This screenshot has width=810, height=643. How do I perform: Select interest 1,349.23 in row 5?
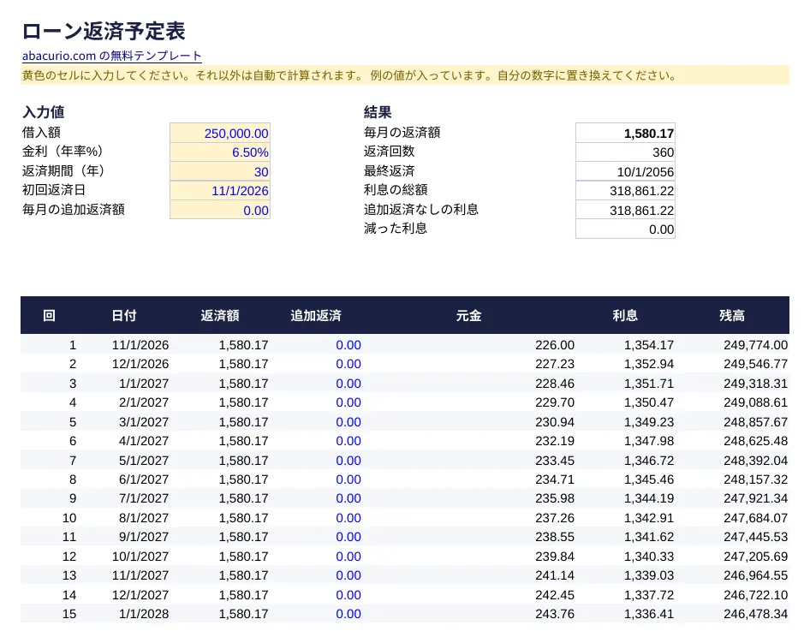(x=649, y=422)
